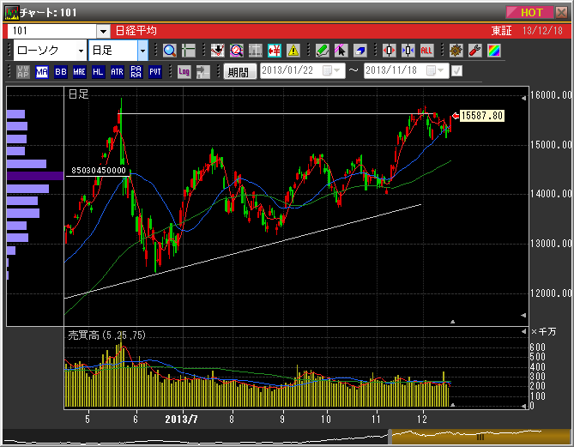The image size is (574, 447).
Task: Open the stock code 101 dropdown
Action: pyautogui.click(x=103, y=31)
